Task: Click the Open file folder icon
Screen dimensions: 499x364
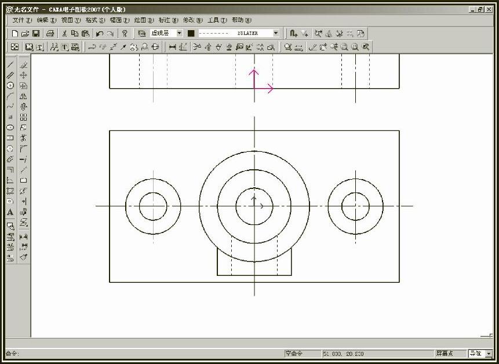Action: coord(26,34)
